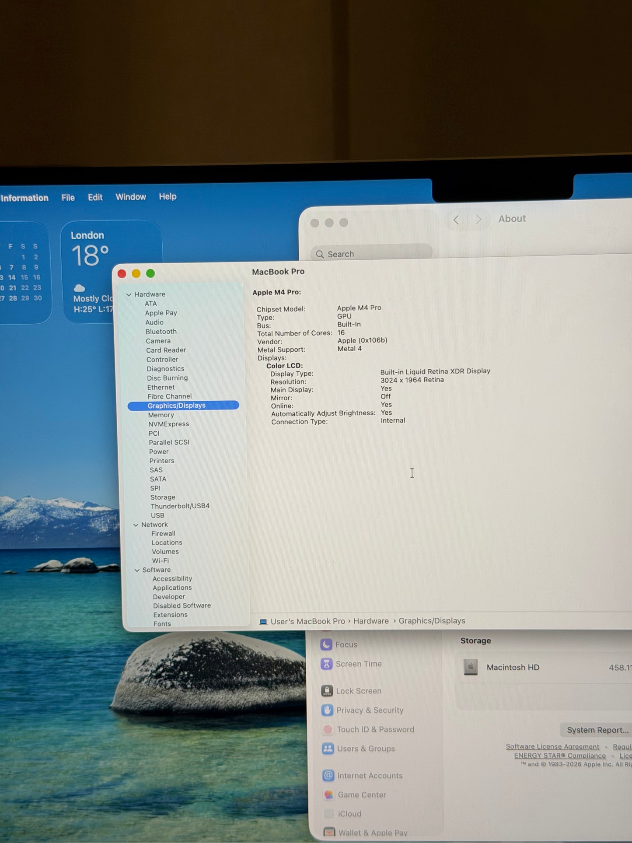Select USB in the sidebar
Screen dimensions: 632x843
(x=157, y=516)
